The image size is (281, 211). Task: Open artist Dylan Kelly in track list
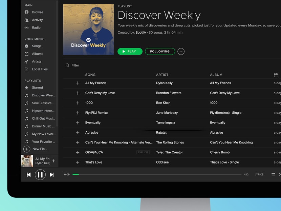coord(164,83)
